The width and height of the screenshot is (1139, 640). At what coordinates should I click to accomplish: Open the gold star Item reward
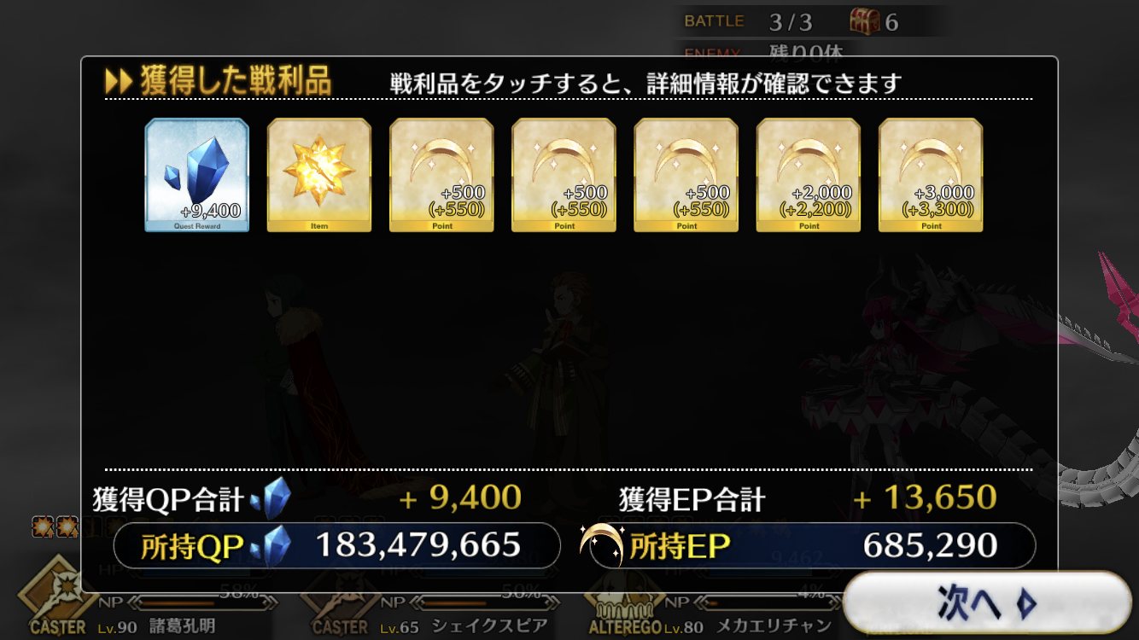(319, 175)
